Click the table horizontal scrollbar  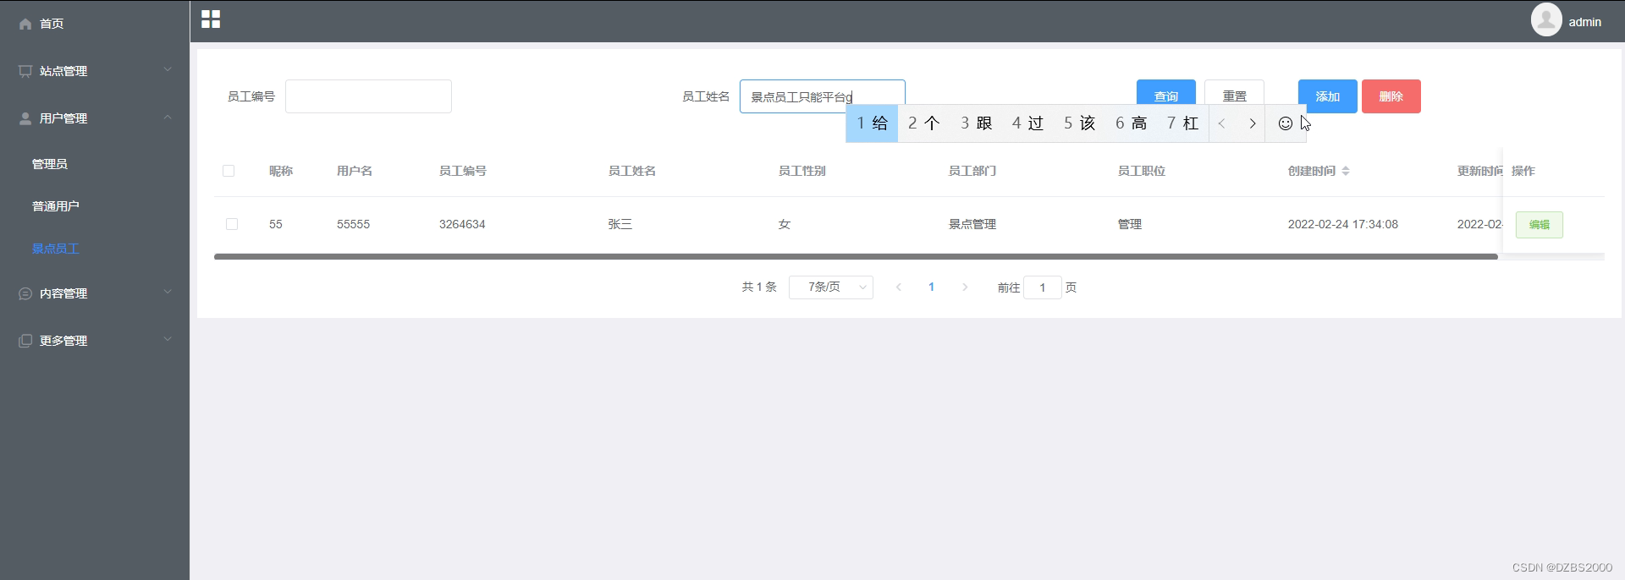[856, 256]
